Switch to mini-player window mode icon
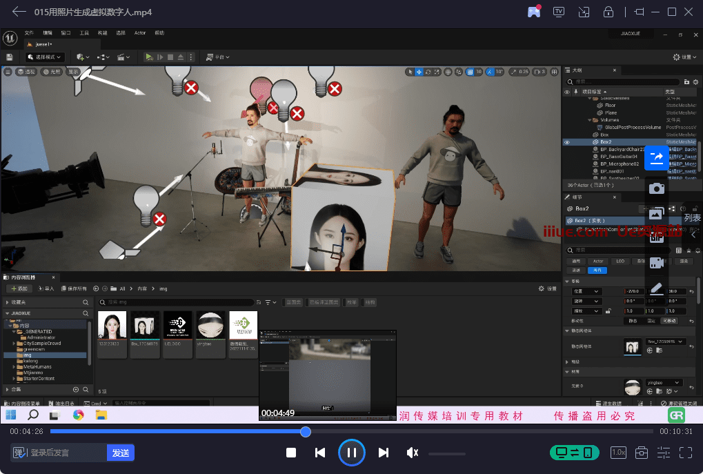Screen dimensions: 703x474 [584, 12]
